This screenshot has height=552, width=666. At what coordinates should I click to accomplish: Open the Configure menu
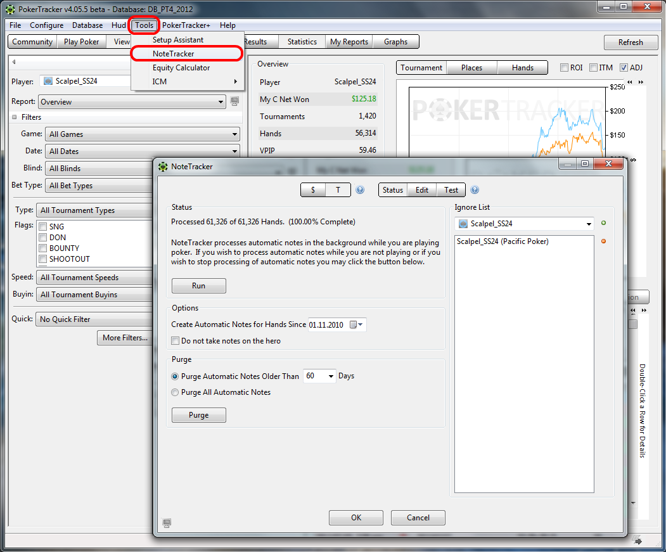47,25
